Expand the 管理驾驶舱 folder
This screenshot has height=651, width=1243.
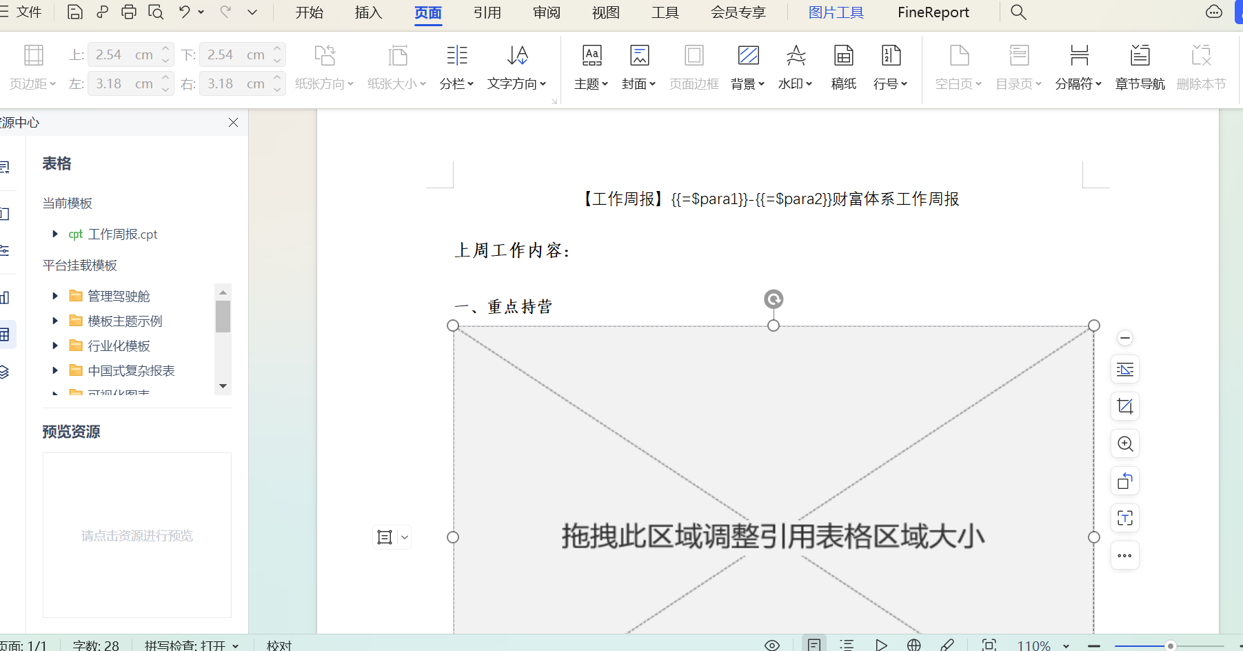tap(55, 296)
